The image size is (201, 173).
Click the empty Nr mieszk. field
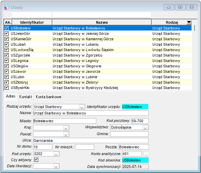click(x=84, y=147)
